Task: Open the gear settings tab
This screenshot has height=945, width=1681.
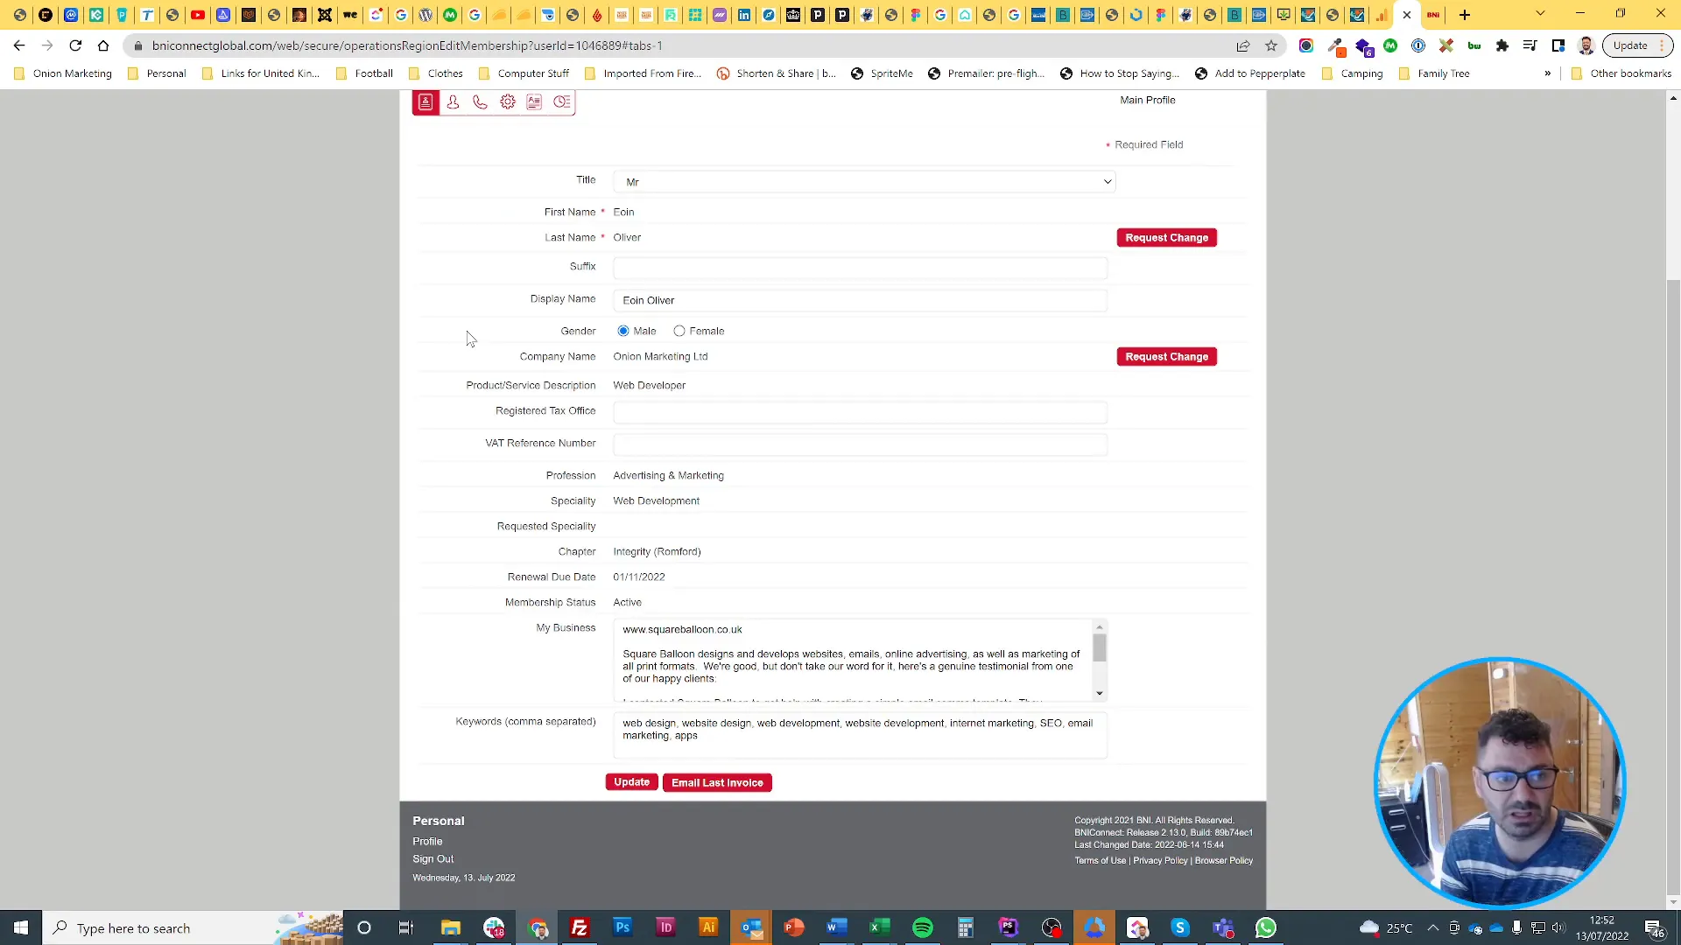Action: [x=508, y=102]
